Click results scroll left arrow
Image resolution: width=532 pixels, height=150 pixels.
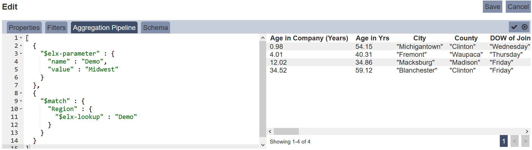pyautogui.click(x=270, y=132)
